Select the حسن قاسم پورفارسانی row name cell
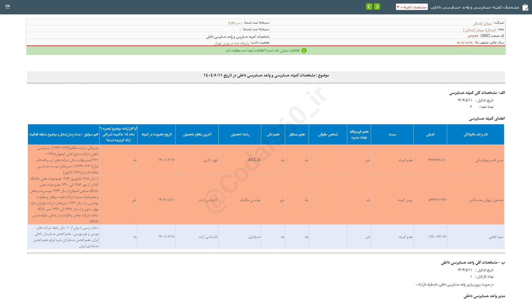532x299 pixels. point(489,160)
